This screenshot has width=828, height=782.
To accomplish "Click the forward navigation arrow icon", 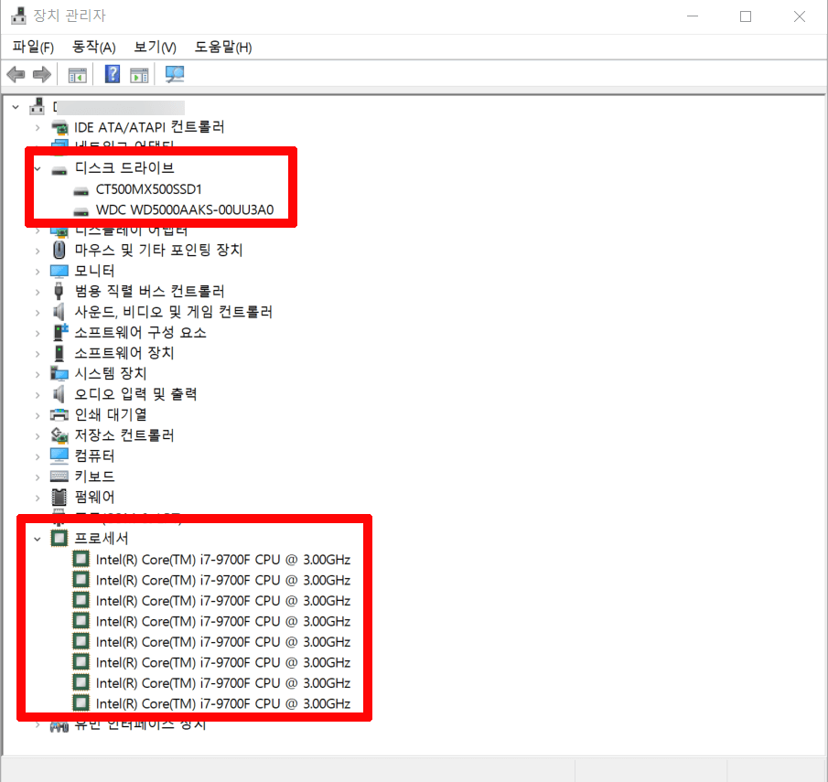I will coord(42,74).
